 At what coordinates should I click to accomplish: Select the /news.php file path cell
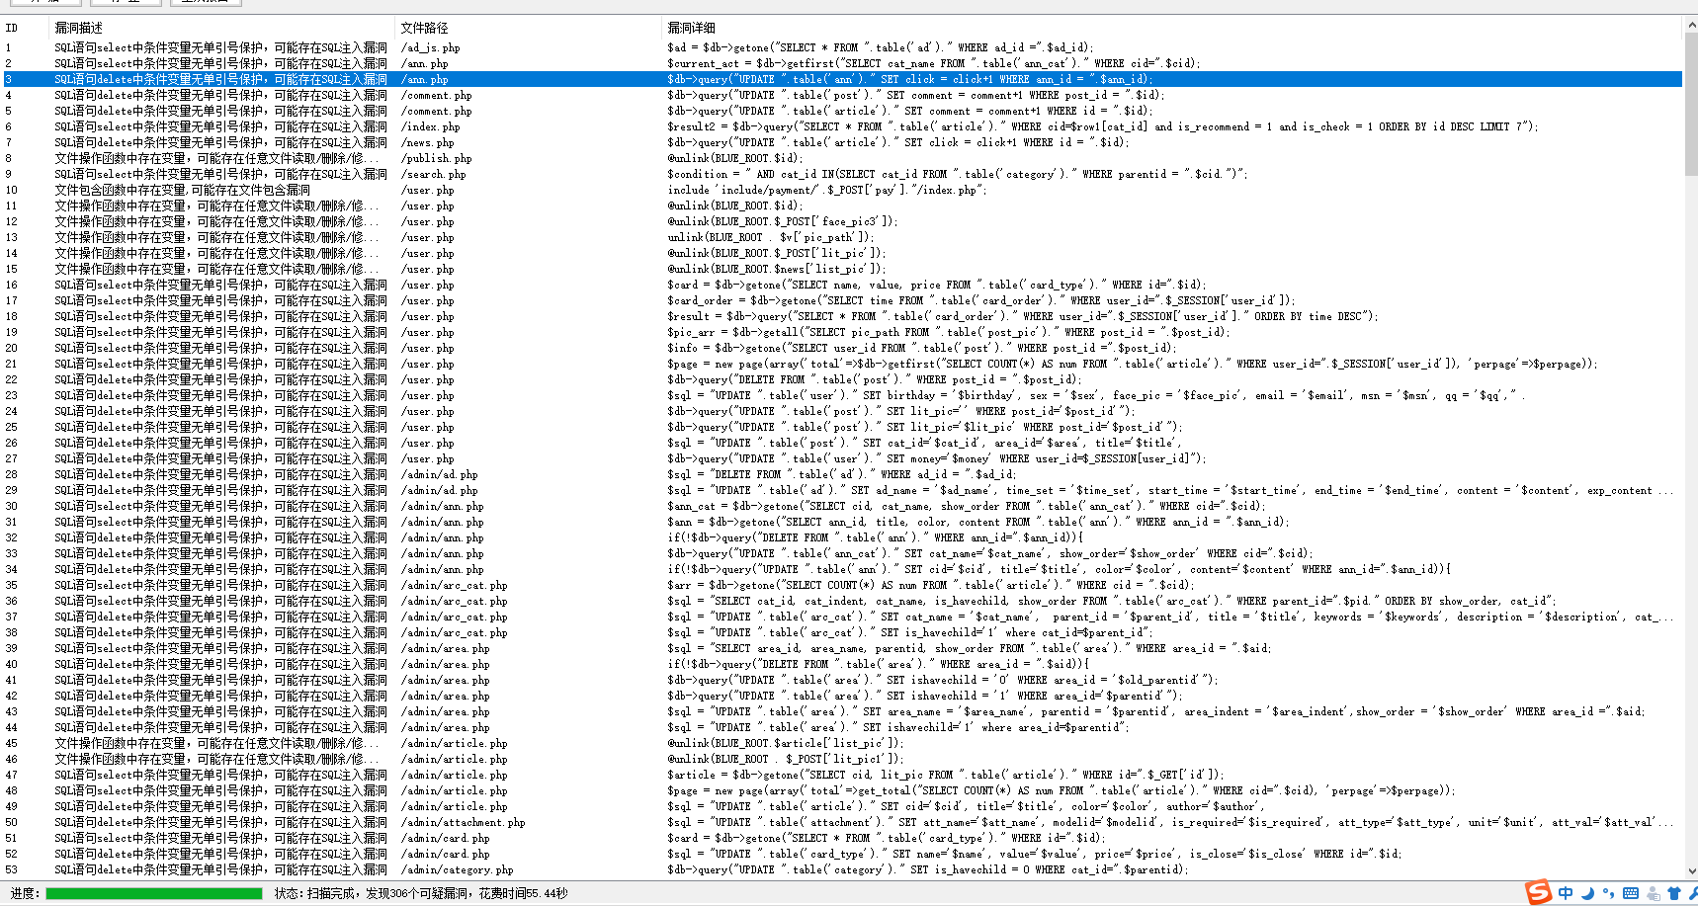pos(427,142)
